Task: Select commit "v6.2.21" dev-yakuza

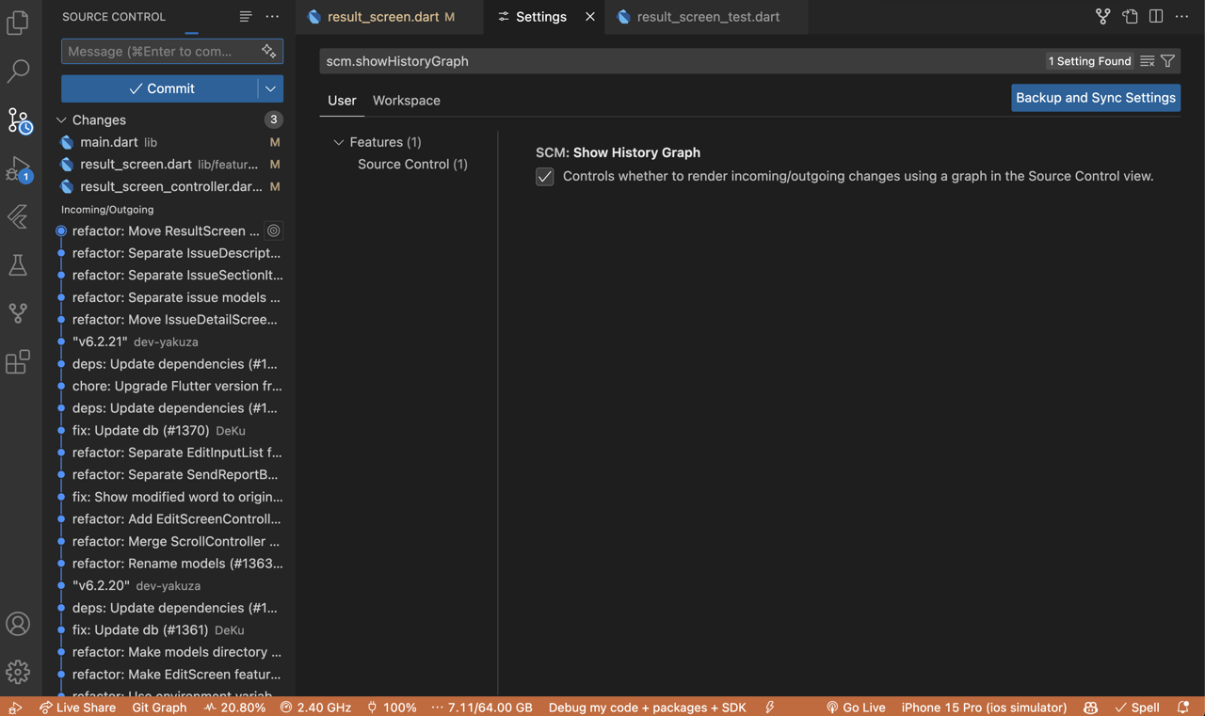Action: click(x=170, y=342)
